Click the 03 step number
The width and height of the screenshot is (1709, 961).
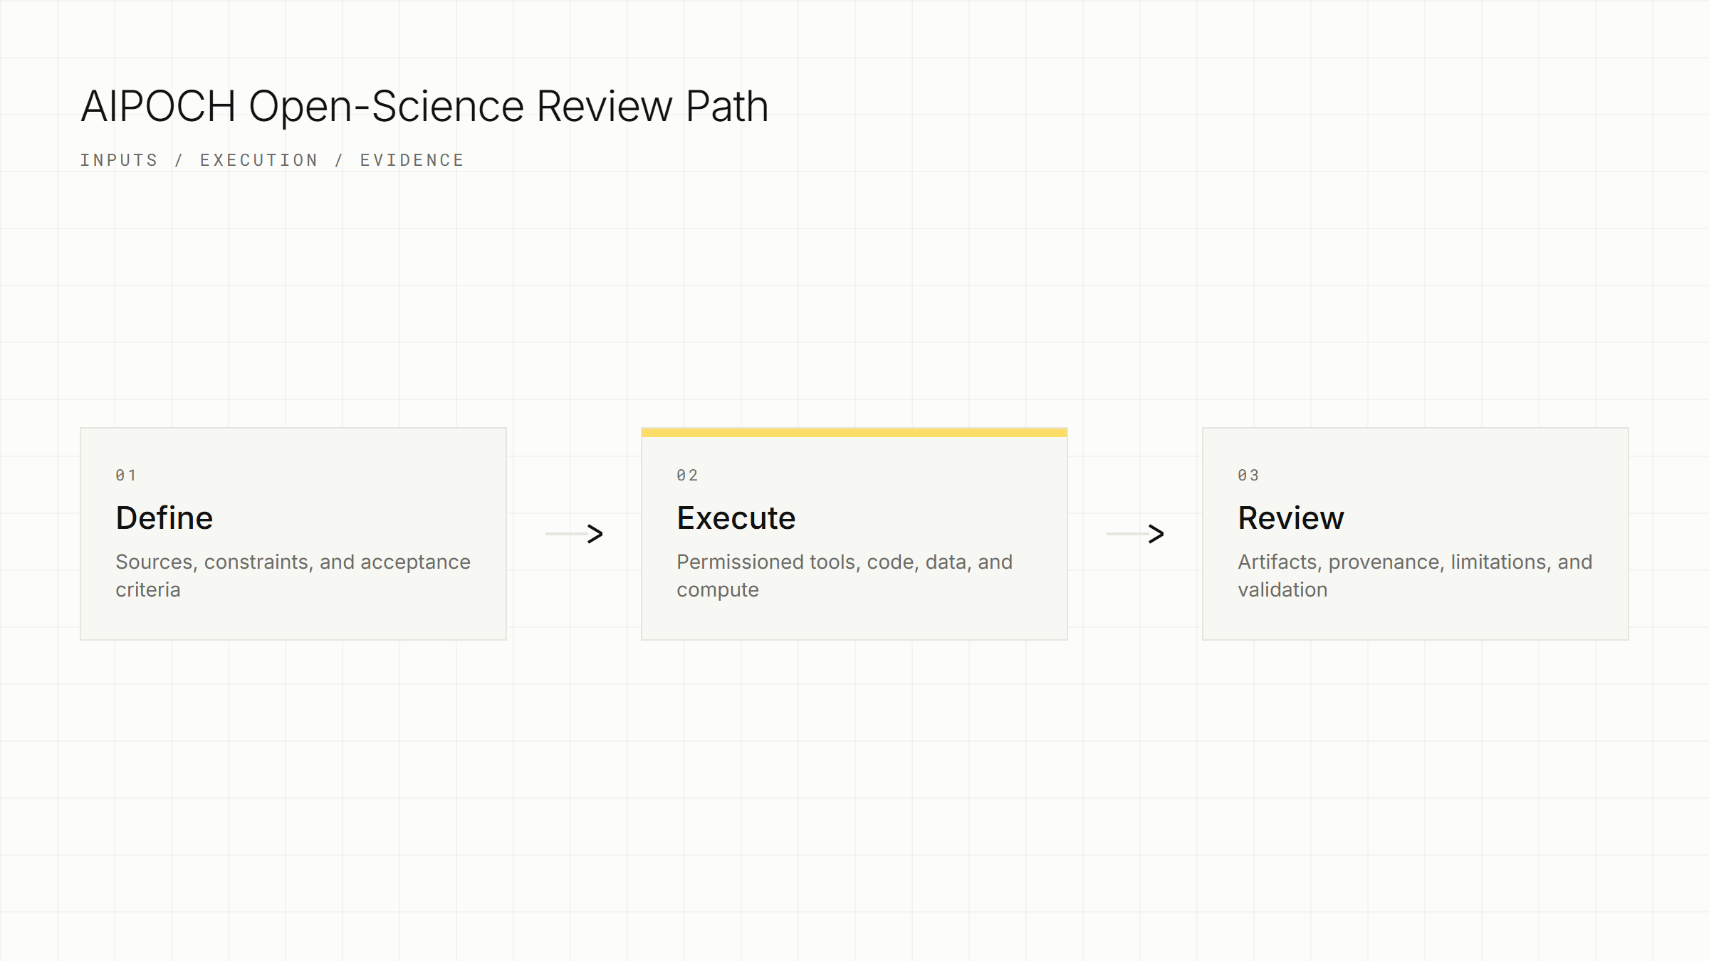1248,475
